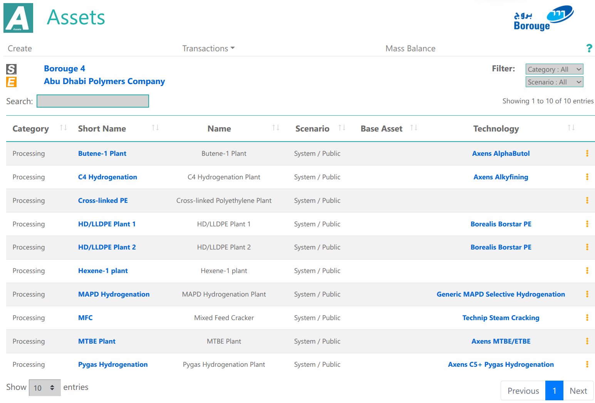
Task: Expand the Transactions menu
Action: [x=208, y=49]
